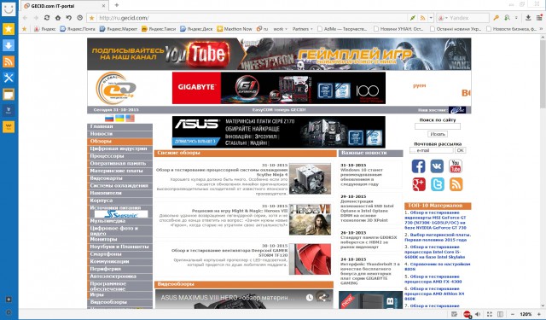546x320 pixels.
Task: Click green pen icon in address bar
Action: click(413, 18)
